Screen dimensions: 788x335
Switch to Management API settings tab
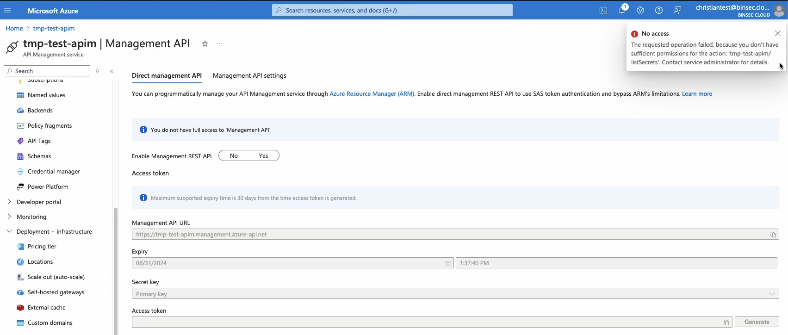[x=249, y=75]
